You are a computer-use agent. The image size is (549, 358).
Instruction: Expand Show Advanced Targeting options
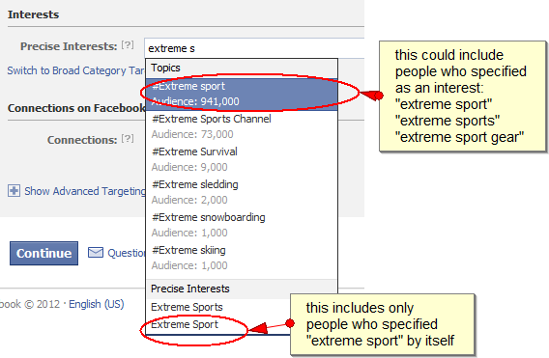tap(85, 191)
